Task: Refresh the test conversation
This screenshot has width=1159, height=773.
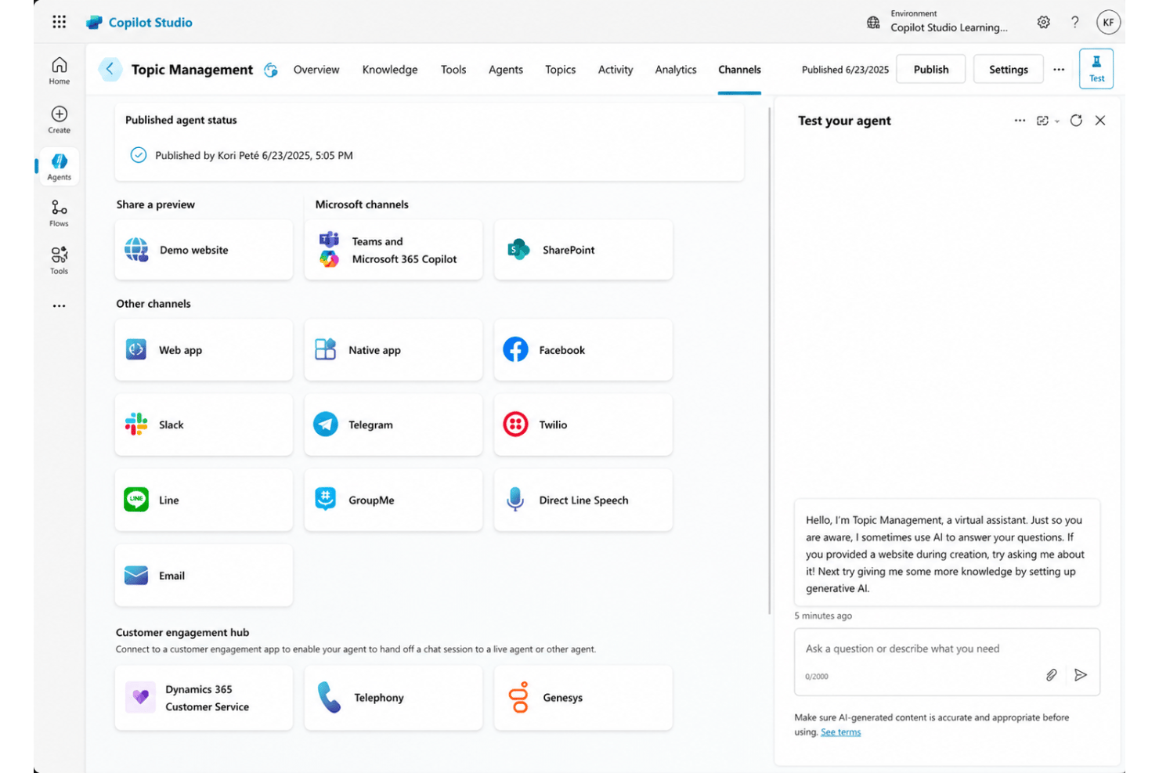Action: click(x=1076, y=121)
